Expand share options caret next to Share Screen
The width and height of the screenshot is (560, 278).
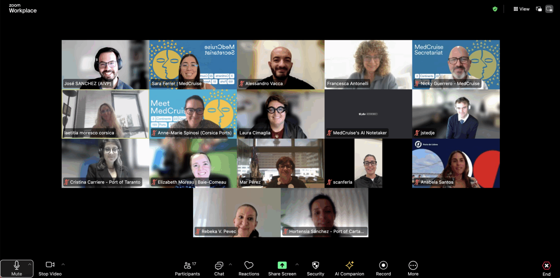tap(297, 265)
